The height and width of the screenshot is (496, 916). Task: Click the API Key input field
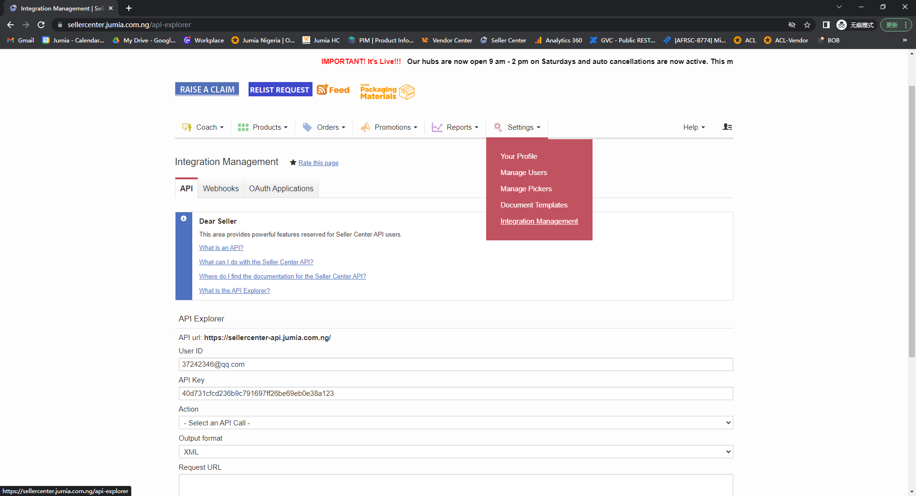(456, 393)
